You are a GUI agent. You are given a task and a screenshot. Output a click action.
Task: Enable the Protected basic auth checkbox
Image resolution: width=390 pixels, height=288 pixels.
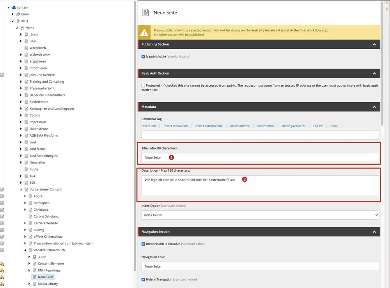coord(143,85)
